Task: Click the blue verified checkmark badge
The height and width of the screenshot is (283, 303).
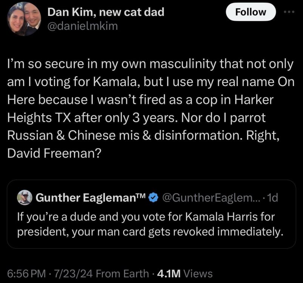Action: (x=153, y=197)
